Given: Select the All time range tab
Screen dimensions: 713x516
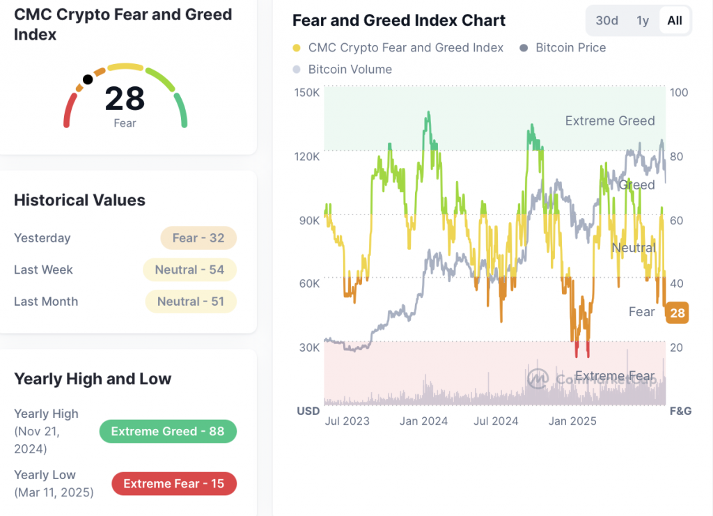Looking at the screenshot, I should [x=674, y=20].
